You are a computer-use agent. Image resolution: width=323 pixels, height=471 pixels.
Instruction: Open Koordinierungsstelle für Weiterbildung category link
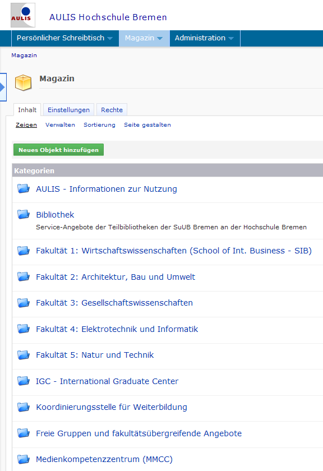click(112, 407)
